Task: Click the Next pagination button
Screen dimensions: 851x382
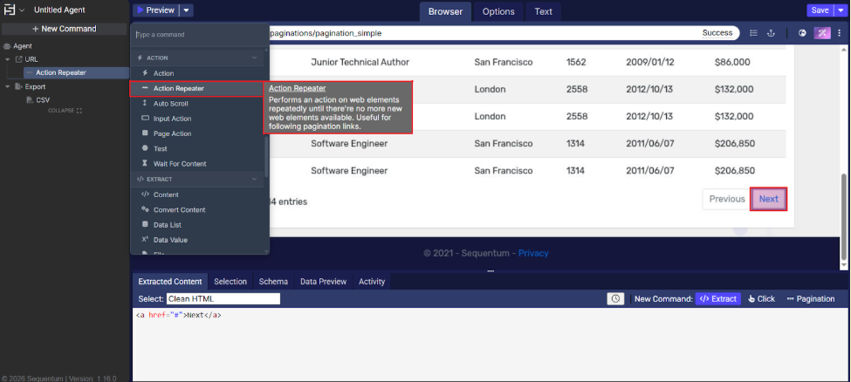Action: [768, 199]
